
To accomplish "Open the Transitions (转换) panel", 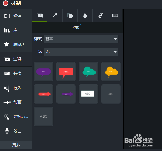I will [x=16, y=73].
